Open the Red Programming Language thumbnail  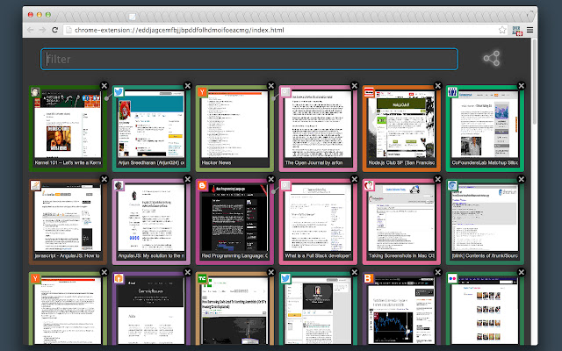(234, 218)
